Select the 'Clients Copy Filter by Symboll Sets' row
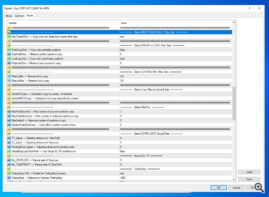This screenshot has height=197, width=269. coord(119,90)
